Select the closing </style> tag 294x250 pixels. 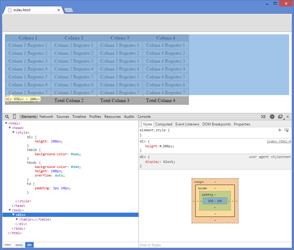click(23, 201)
